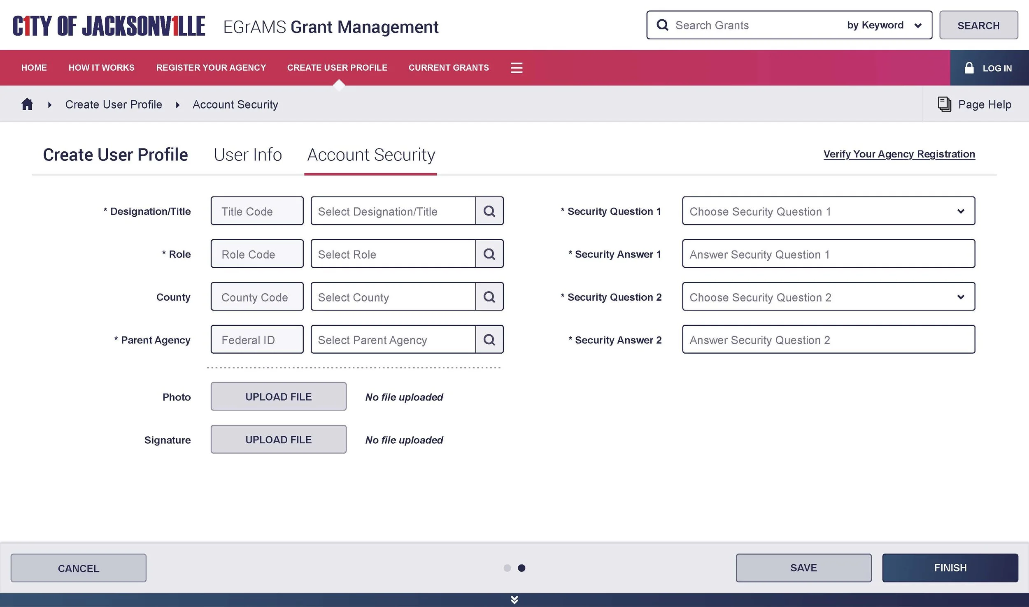
Task: Click the lock icon next to Log In
Action: [969, 68]
